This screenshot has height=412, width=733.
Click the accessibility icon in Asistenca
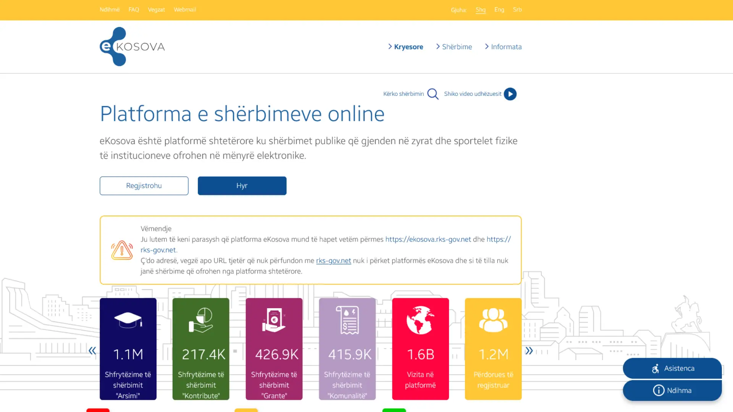click(656, 369)
